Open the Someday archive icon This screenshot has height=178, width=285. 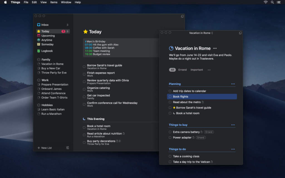[x=39, y=44]
